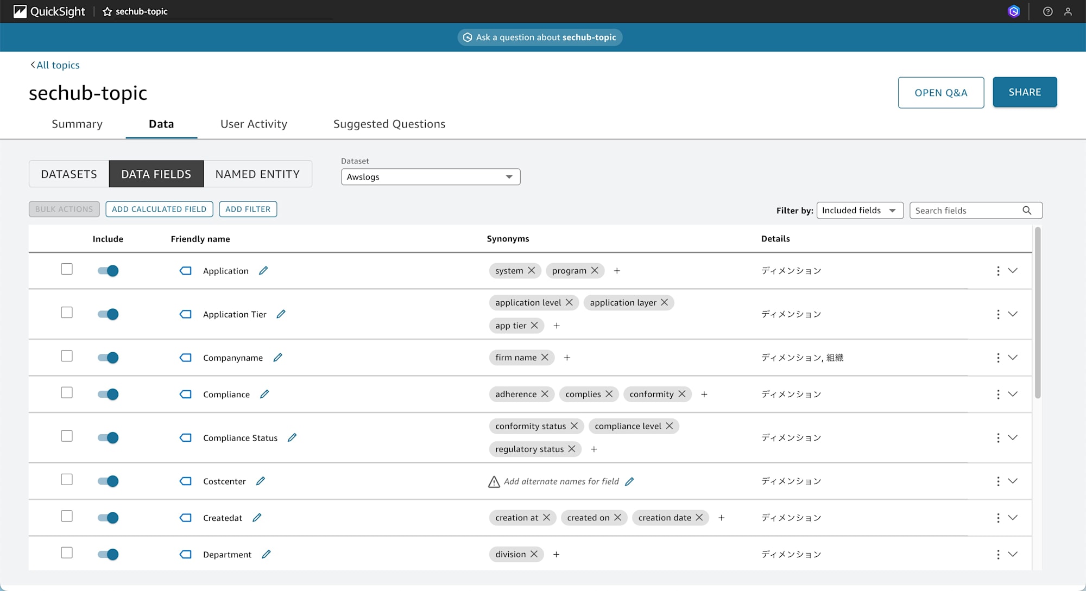This screenshot has height=591, width=1086.
Task: Star the sechub-topic as favorite
Action: [108, 11]
